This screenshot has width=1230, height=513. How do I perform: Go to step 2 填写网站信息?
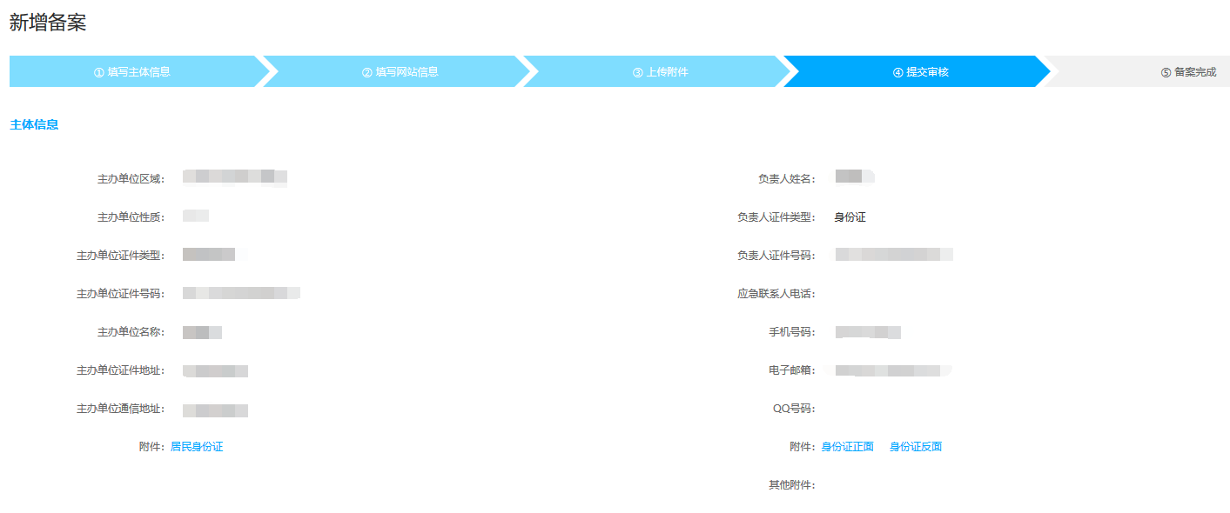[x=400, y=72]
